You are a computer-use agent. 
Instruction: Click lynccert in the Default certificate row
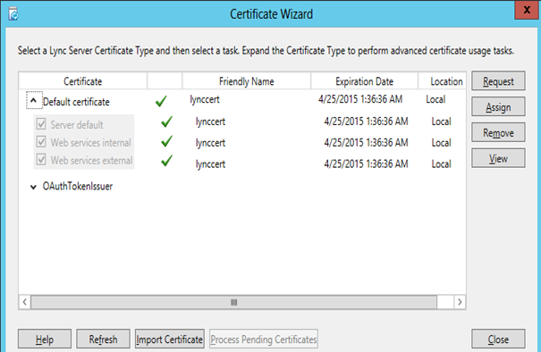205,100
